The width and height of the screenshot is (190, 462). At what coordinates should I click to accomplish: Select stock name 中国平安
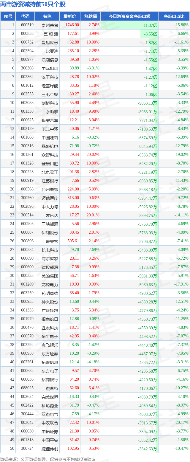point(50,440)
